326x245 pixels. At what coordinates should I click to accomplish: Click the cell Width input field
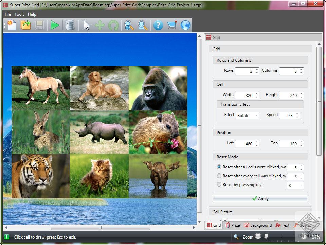(x=244, y=96)
